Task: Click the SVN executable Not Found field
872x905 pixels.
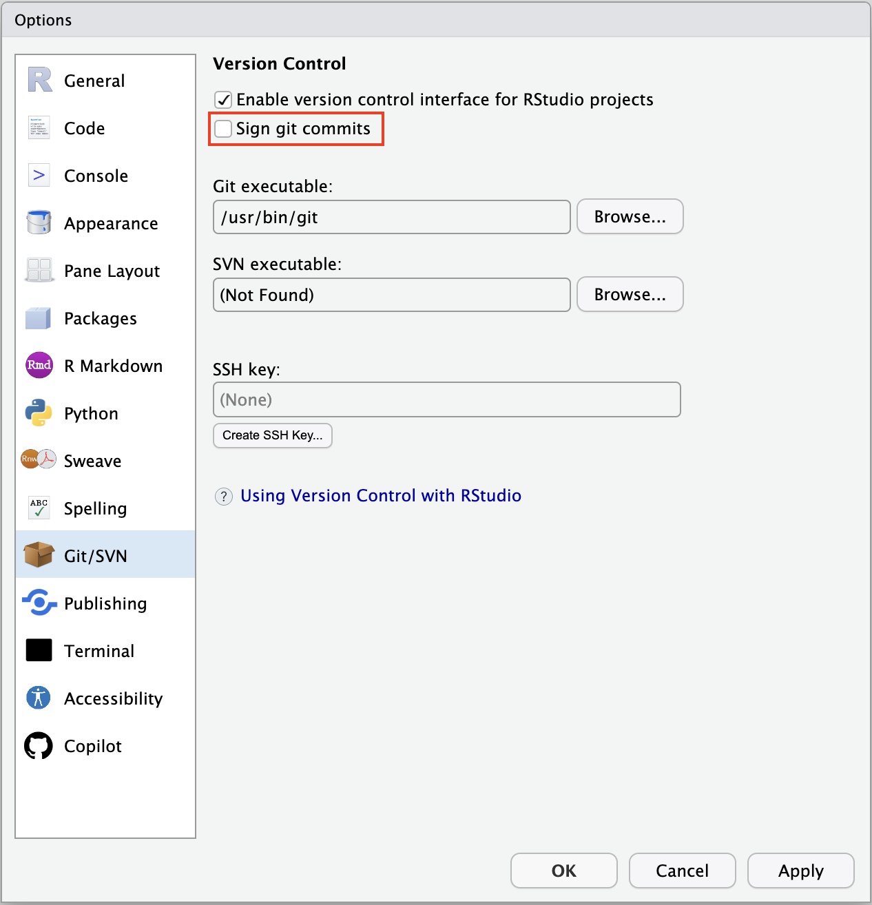Action: [x=392, y=295]
